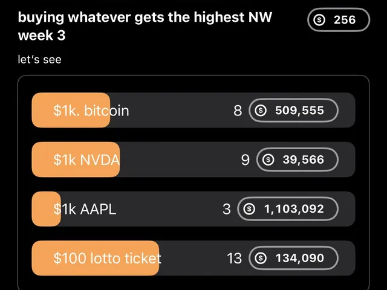Tap the 509,555 amount on bitcoin
Image resolution: width=387 pixels, height=290 pixels.
[299, 111]
